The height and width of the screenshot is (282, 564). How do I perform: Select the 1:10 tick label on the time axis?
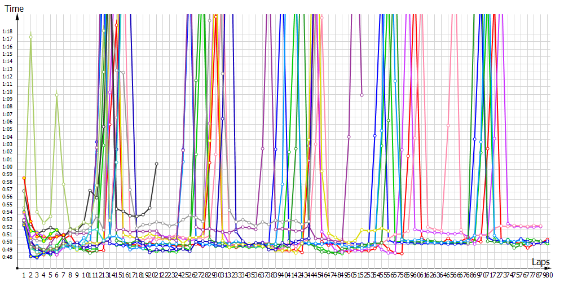click(7, 91)
